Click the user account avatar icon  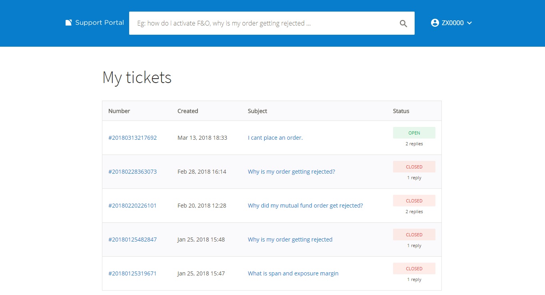point(435,23)
